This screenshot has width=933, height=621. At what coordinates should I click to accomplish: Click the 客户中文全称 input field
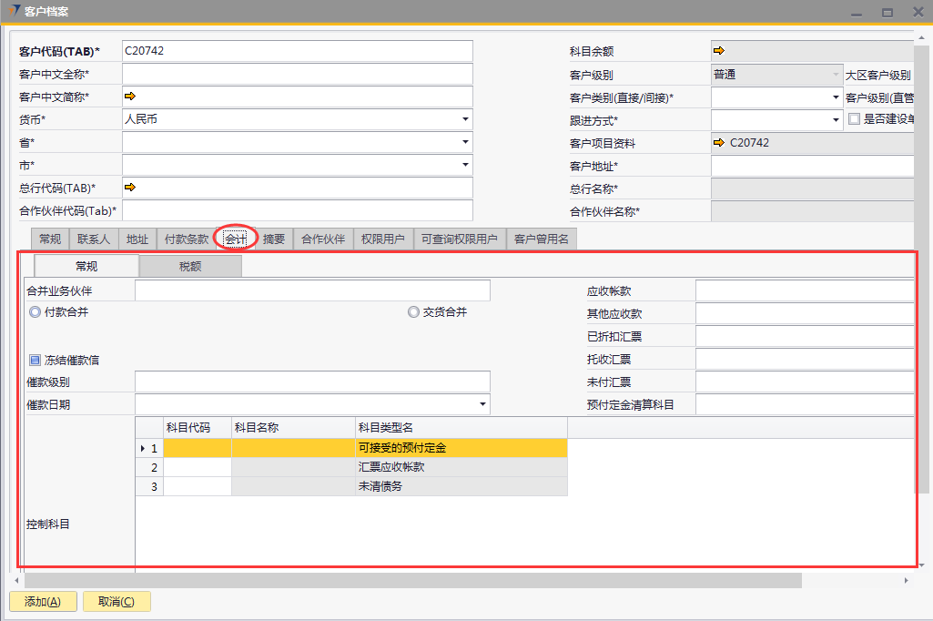(298, 74)
